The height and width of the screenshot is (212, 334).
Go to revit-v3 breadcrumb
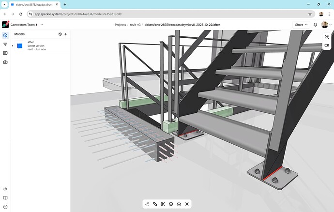tap(135, 25)
